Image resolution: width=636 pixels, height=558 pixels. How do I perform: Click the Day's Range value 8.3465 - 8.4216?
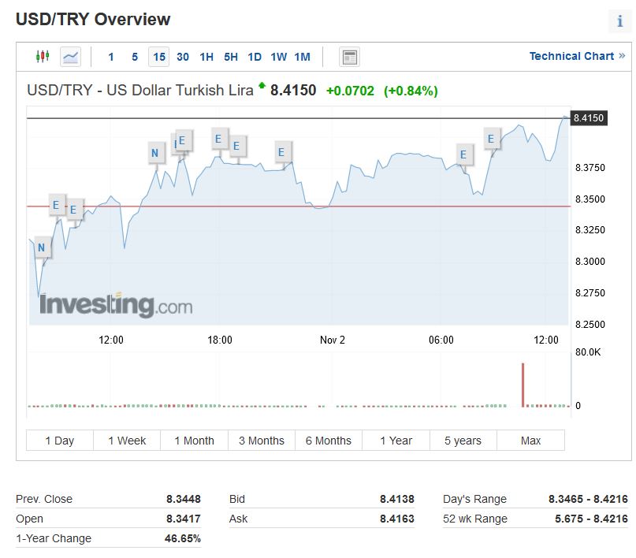tap(588, 499)
